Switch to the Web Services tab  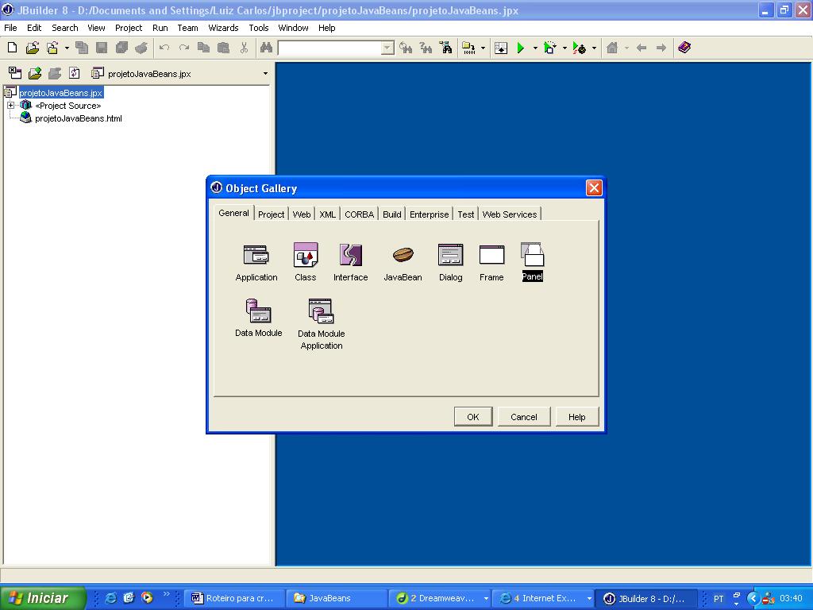click(509, 214)
